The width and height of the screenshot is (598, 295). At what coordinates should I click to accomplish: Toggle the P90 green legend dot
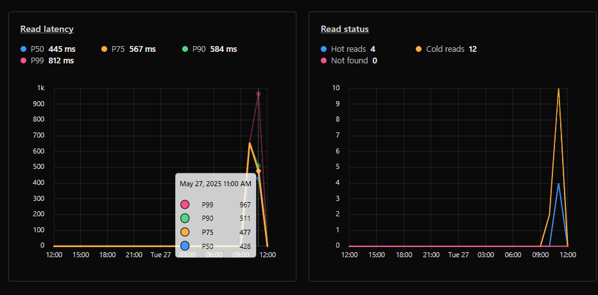(x=185, y=49)
